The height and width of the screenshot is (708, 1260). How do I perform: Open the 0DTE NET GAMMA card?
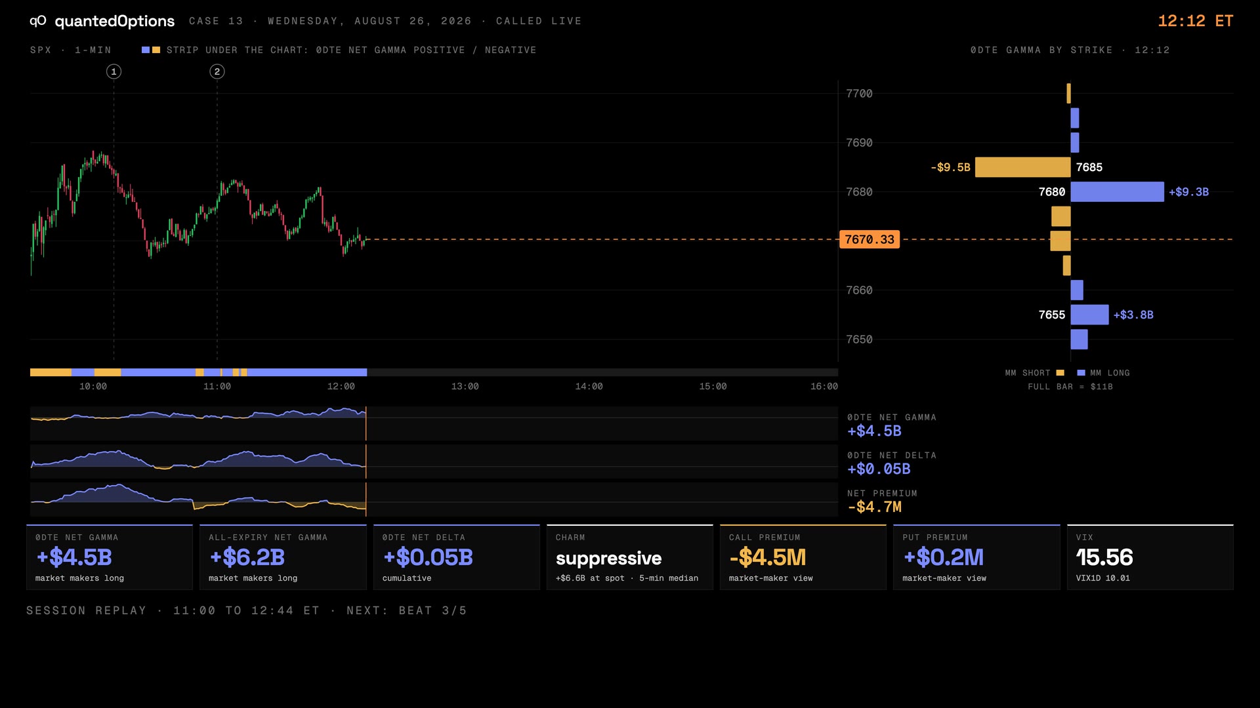pyautogui.click(x=110, y=557)
